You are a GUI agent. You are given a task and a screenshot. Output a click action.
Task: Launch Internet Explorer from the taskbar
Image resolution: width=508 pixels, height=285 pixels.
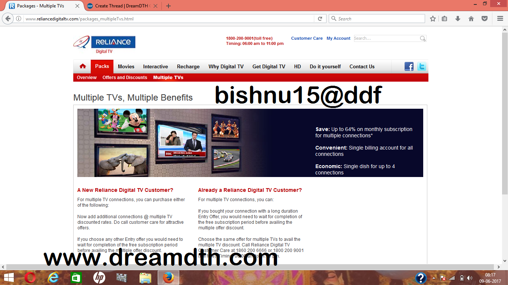(x=53, y=278)
